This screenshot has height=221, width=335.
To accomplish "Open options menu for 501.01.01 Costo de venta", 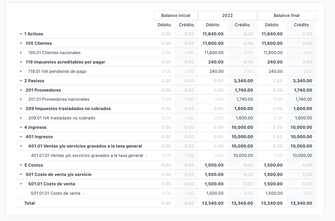I will (x=84, y=193).
